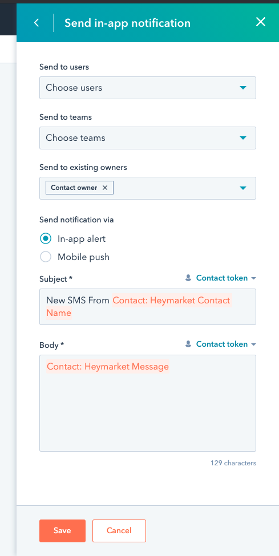Click the Mobile push option label
The height and width of the screenshot is (556, 279).
click(x=83, y=257)
